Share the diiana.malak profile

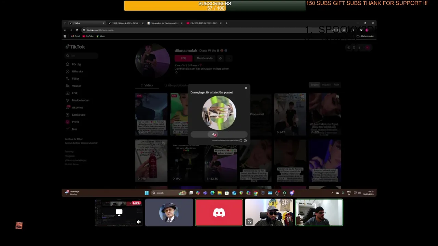[x=220, y=58]
